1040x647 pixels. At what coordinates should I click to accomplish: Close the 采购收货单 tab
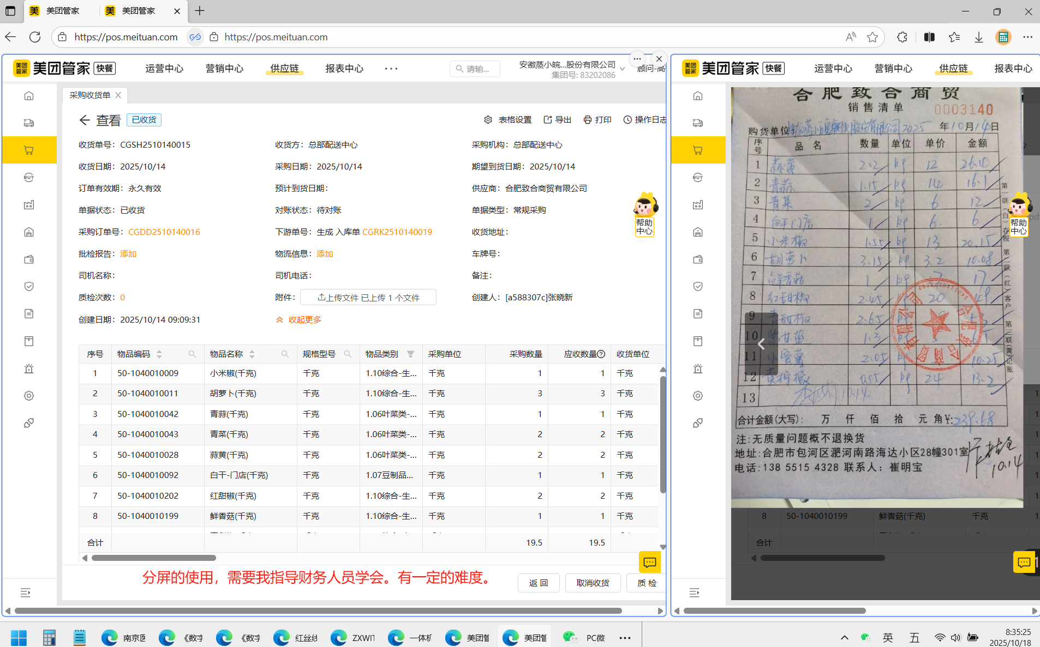click(118, 95)
